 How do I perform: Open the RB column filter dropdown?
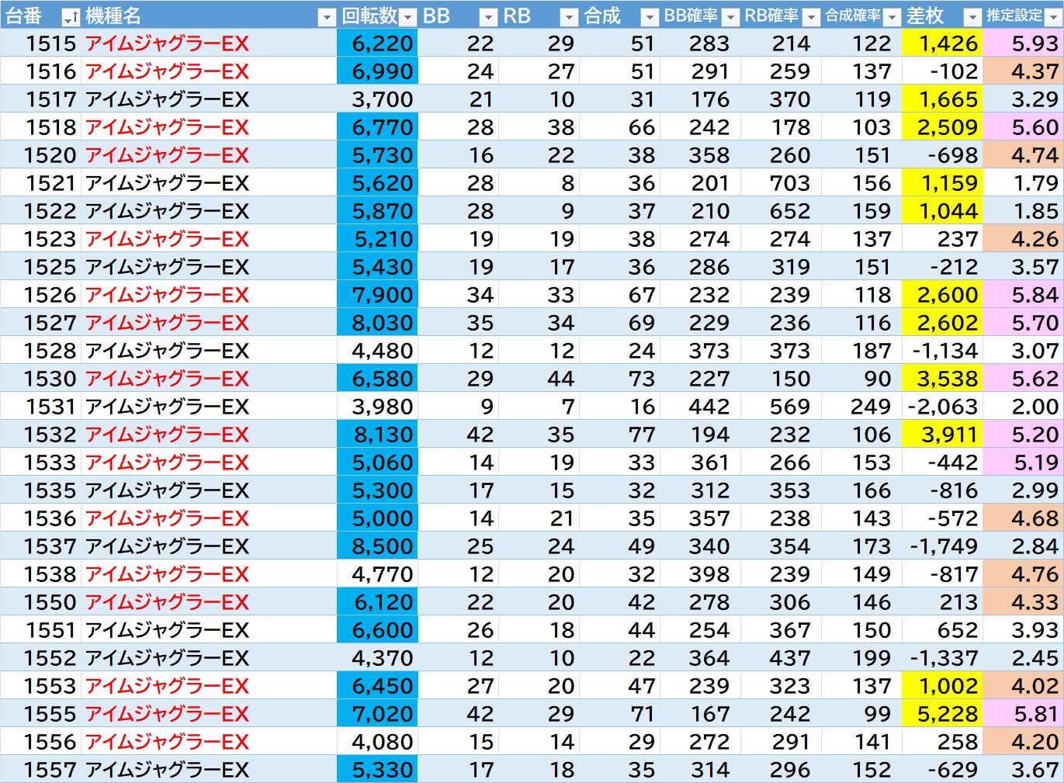point(569,16)
